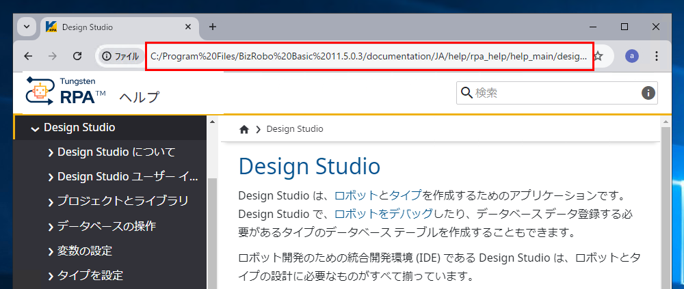Image resolution: width=684 pixels, height=289 pixels.
Task: Open 変数の設定 topic
Action: [85, 251]
